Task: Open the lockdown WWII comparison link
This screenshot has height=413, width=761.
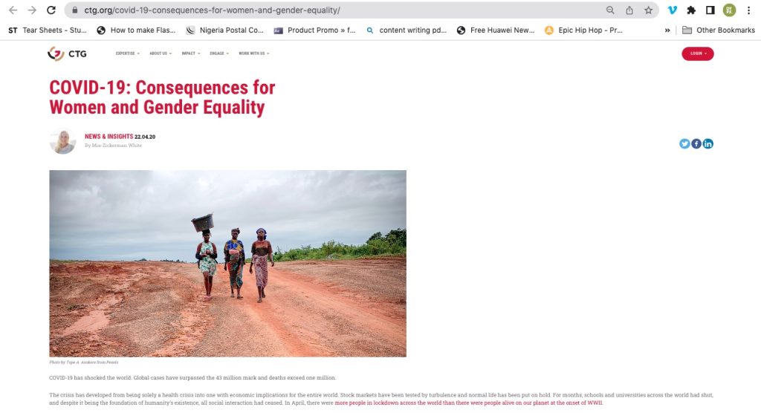Action: tap(468, 403)
